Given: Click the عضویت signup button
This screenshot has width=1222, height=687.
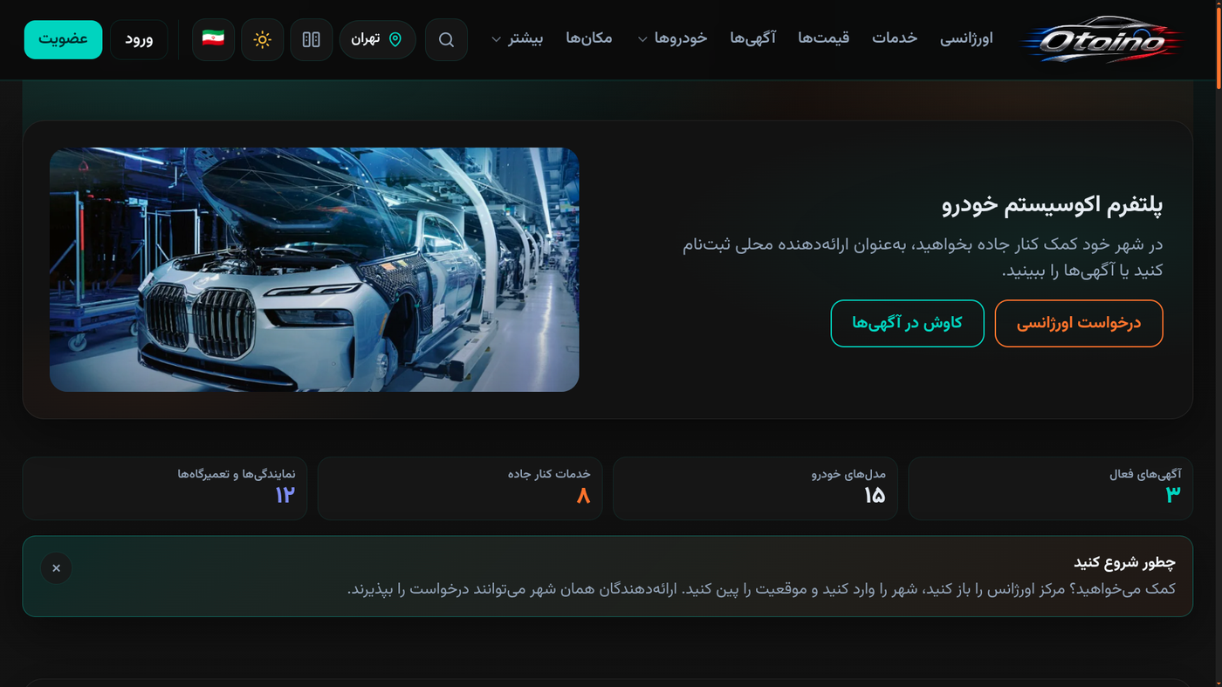Looking at the screenshot, I should click(x=63, y=39).
